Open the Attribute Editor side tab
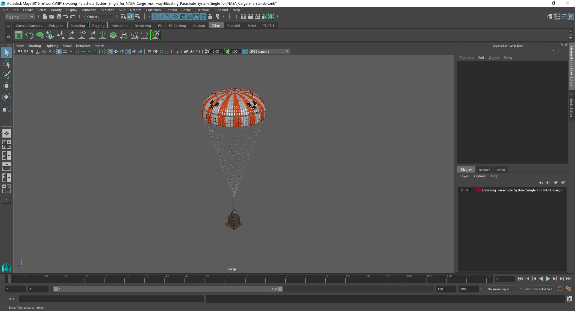575x311 pixels. point(571,105)
